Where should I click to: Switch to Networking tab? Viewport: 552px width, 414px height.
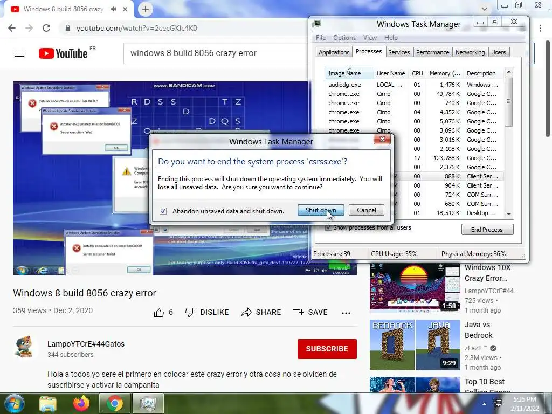pos(470,52)
